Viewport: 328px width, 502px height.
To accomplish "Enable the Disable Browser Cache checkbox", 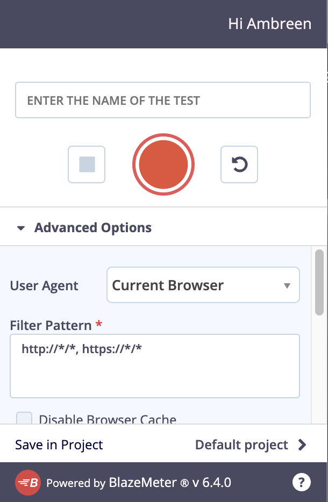I will [x=24, y=418].
